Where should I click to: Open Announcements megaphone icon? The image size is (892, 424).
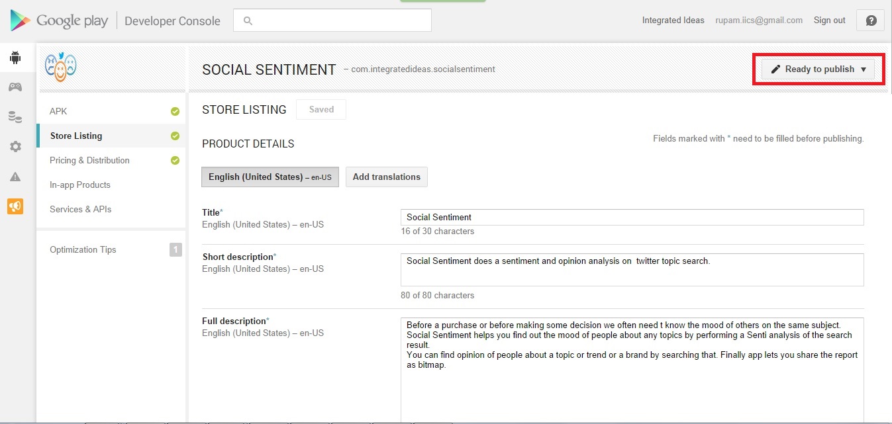pos(15,206)
